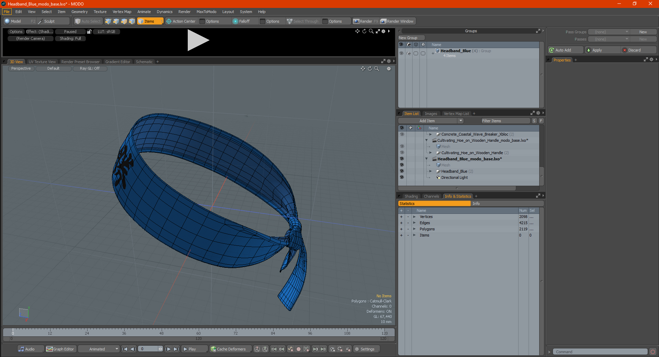659x357 pixels.
Task: Open the Graph Editor
Action: tap(60, 349)
